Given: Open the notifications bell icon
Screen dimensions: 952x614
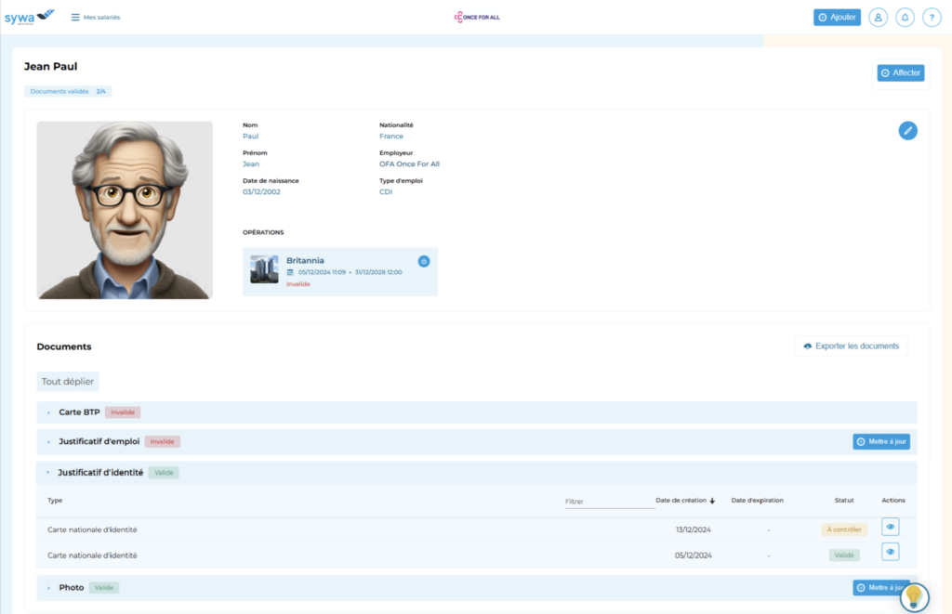Looking at the screenshot, I should pyautogui.click(x=905, y=17).
